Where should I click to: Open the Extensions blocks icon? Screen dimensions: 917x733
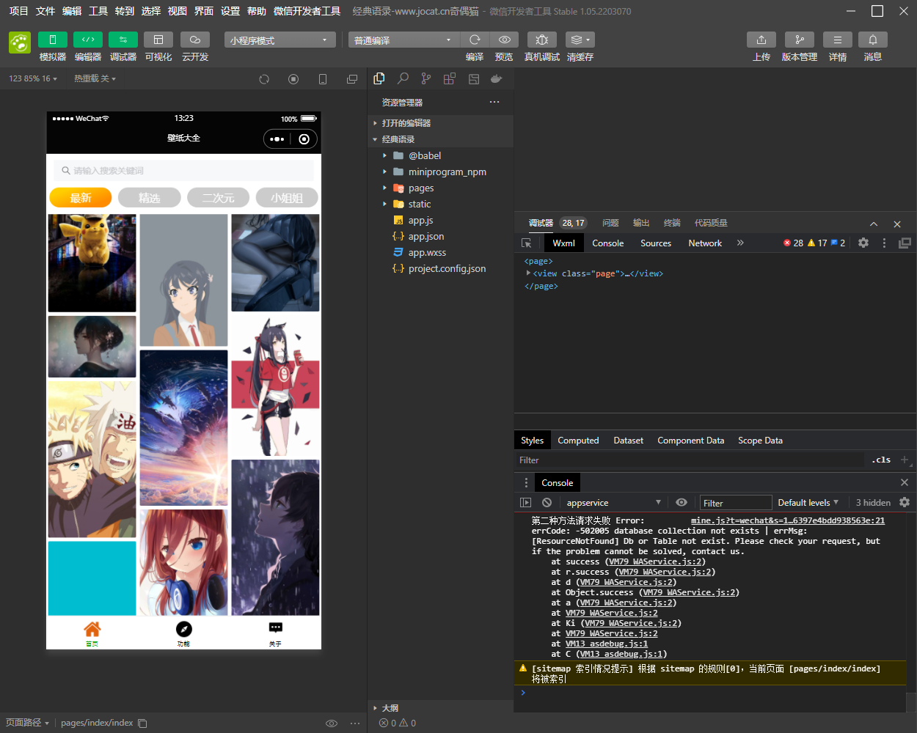[x=450, y=78]
